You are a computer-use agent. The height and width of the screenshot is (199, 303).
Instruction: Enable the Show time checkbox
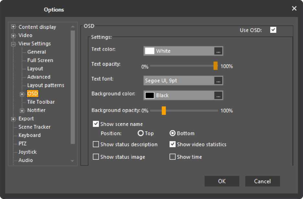pos(172,157)
